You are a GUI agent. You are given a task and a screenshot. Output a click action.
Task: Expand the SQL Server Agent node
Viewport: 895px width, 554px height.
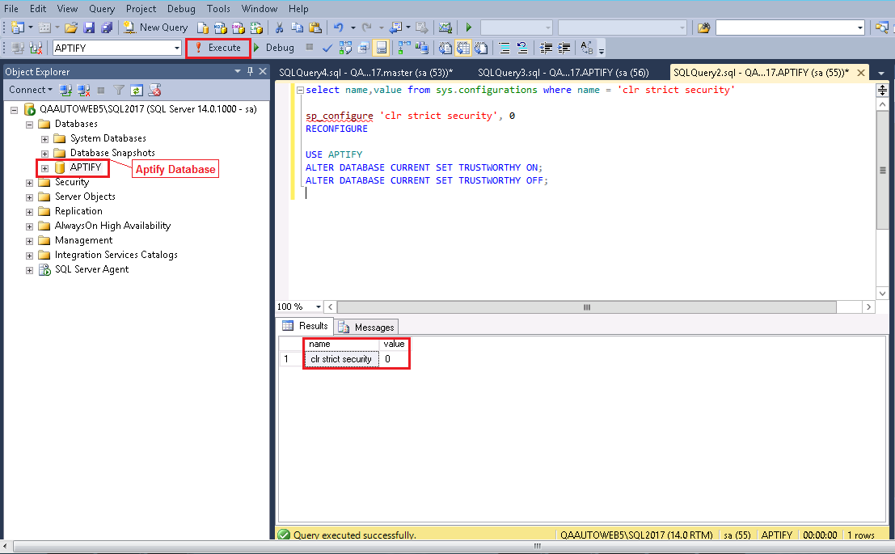(x=29, y=270)
